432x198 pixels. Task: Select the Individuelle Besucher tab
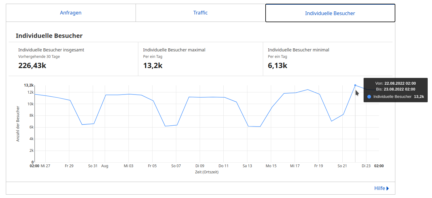[330, 13]
